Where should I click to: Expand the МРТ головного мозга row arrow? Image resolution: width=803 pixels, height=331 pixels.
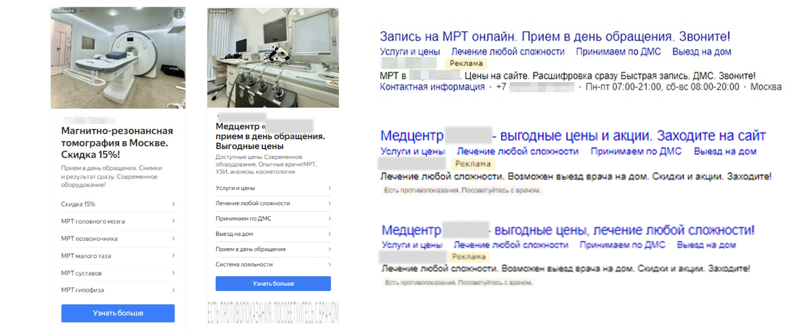click(x=173, y=221)
